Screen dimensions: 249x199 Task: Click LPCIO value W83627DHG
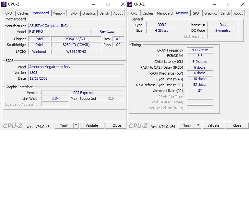77,52
